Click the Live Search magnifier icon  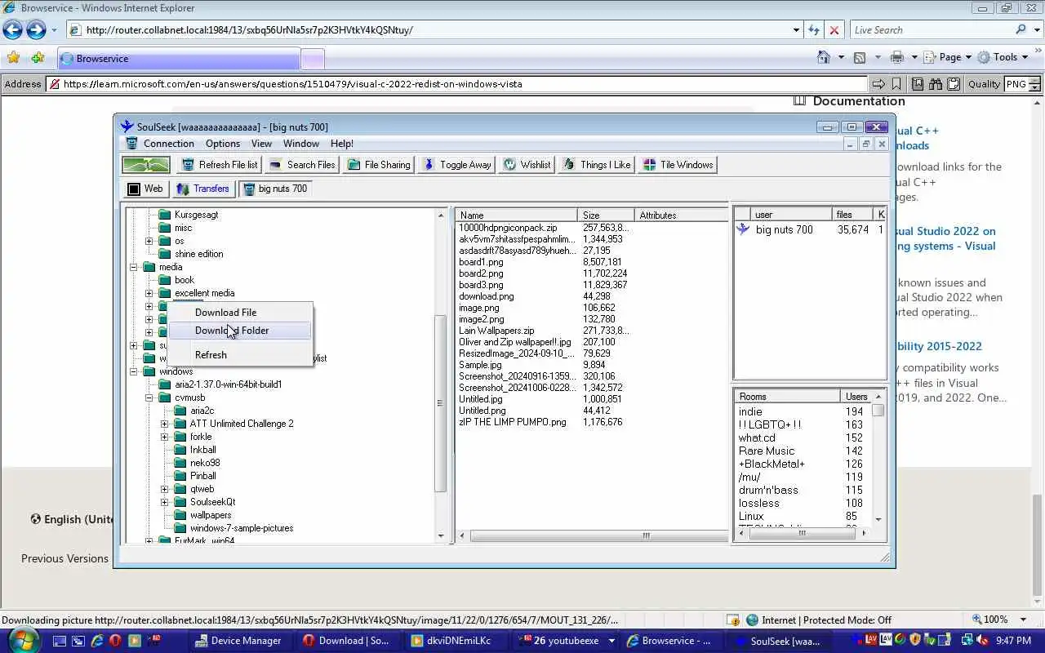tap(1021, 30)
